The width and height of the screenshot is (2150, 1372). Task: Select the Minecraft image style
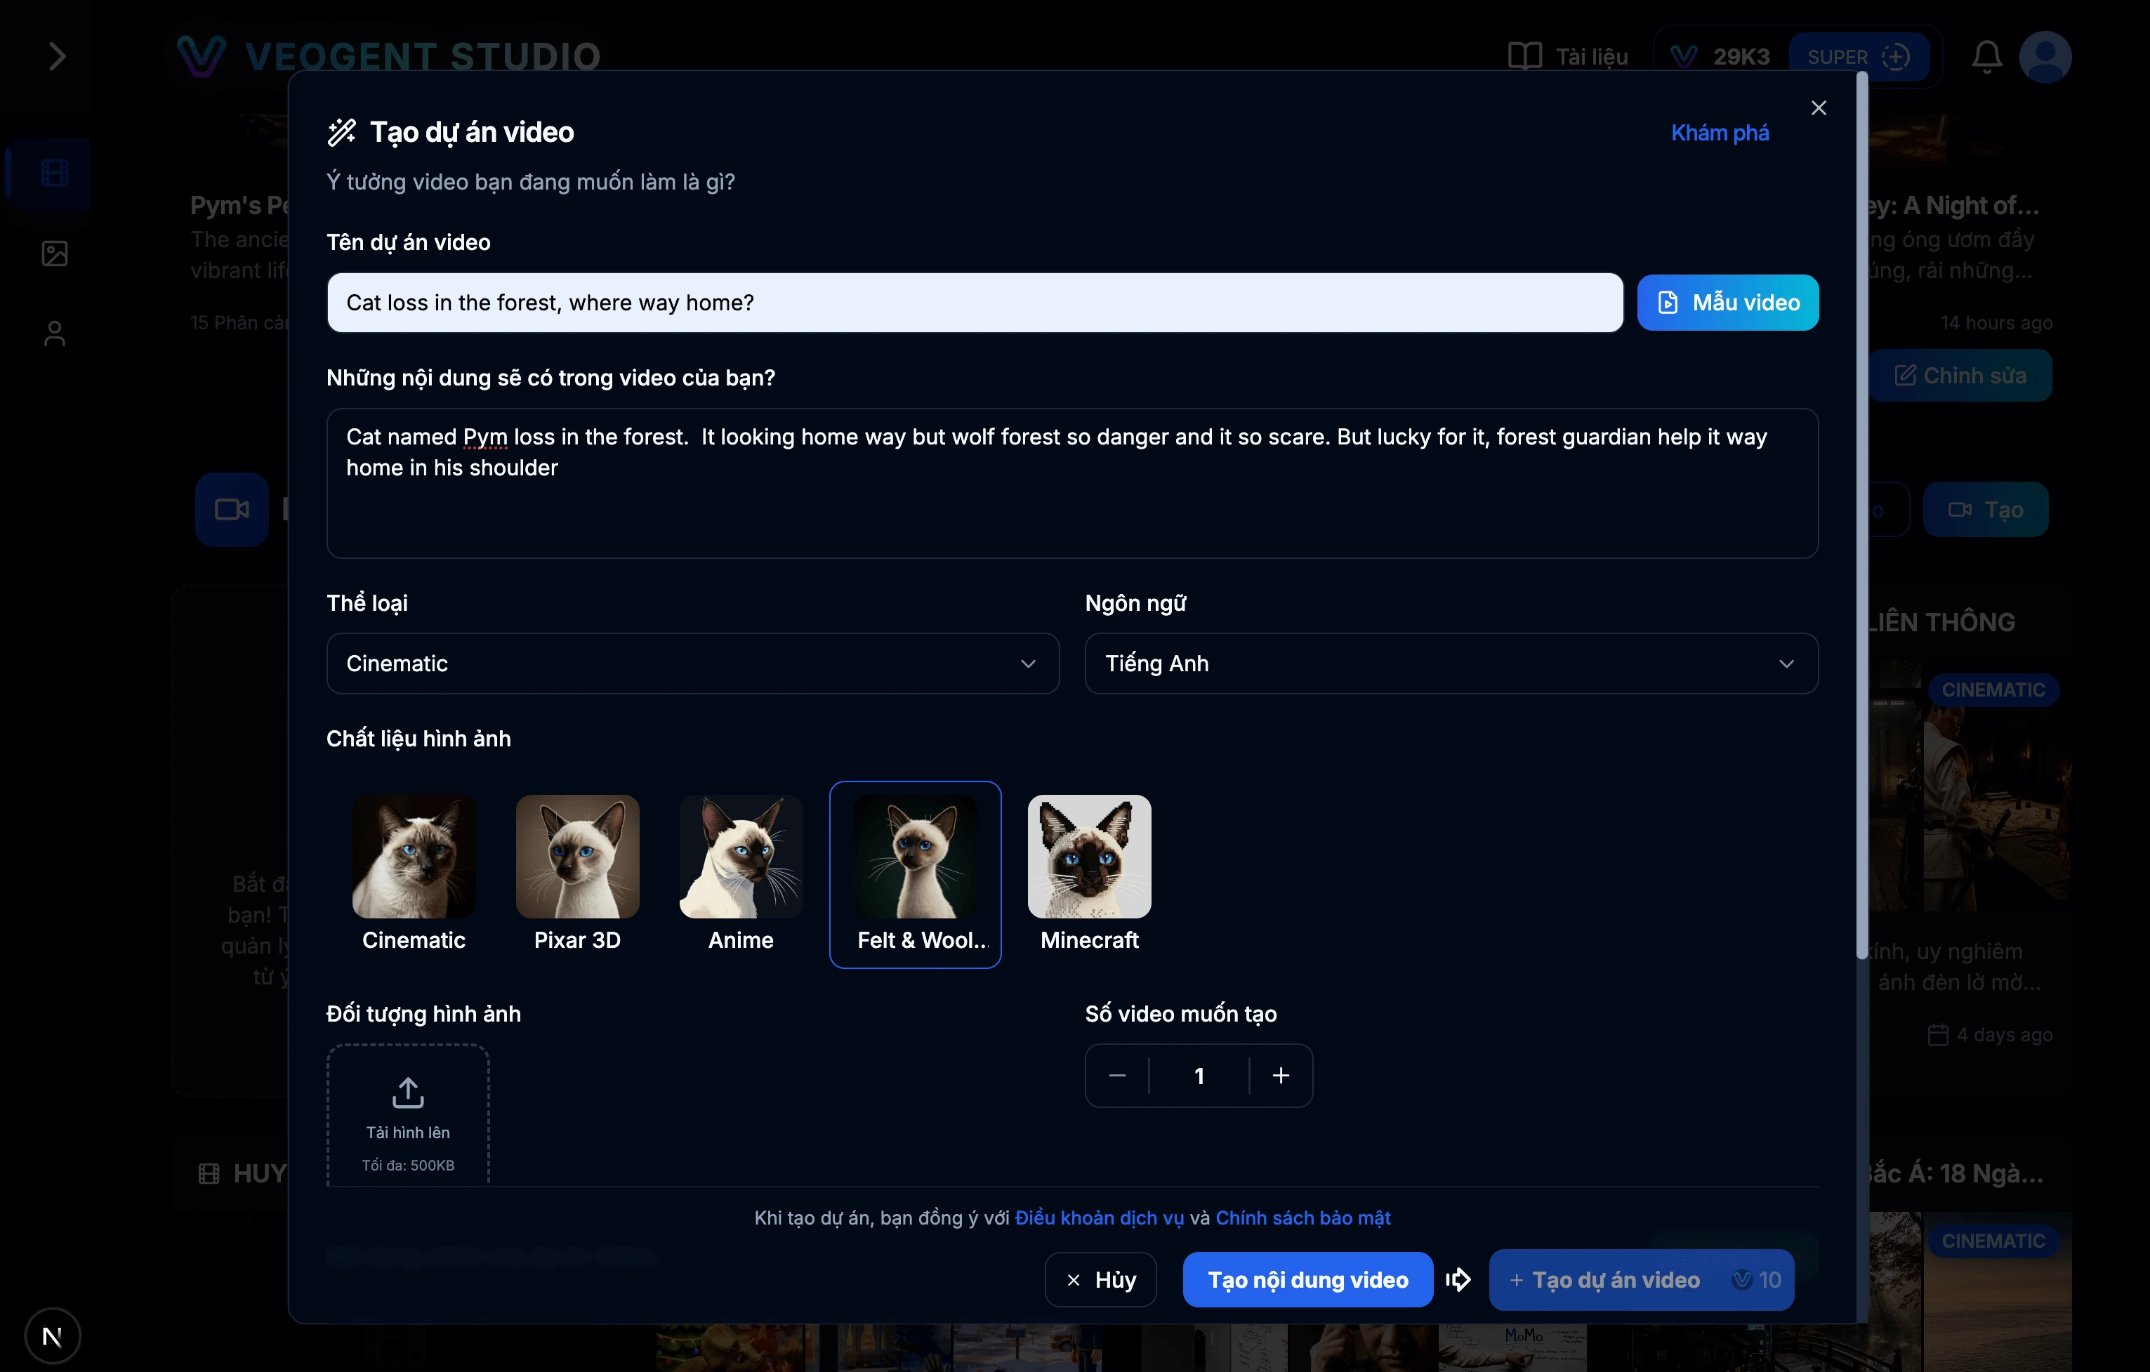(1089, 857)
